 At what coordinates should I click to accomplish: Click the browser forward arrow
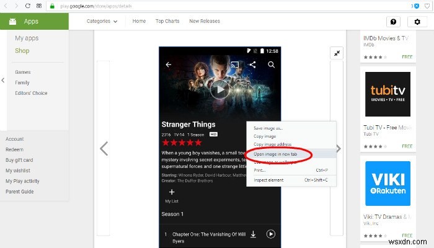click(x=16, y=6)
